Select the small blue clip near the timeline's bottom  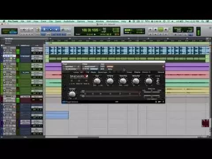click(57, 115)
